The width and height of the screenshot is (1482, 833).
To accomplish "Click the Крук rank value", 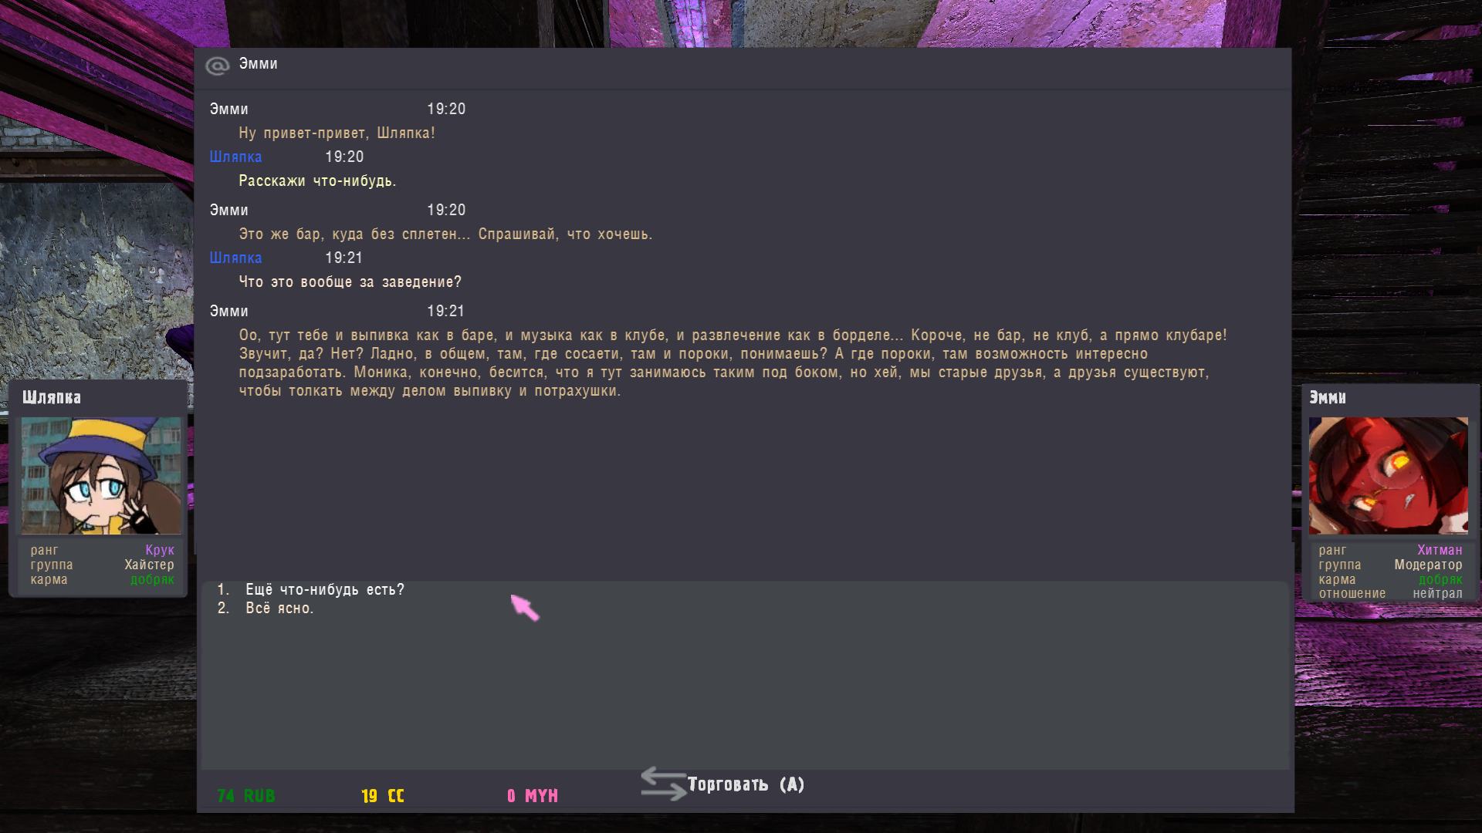I will coord(160,551).
